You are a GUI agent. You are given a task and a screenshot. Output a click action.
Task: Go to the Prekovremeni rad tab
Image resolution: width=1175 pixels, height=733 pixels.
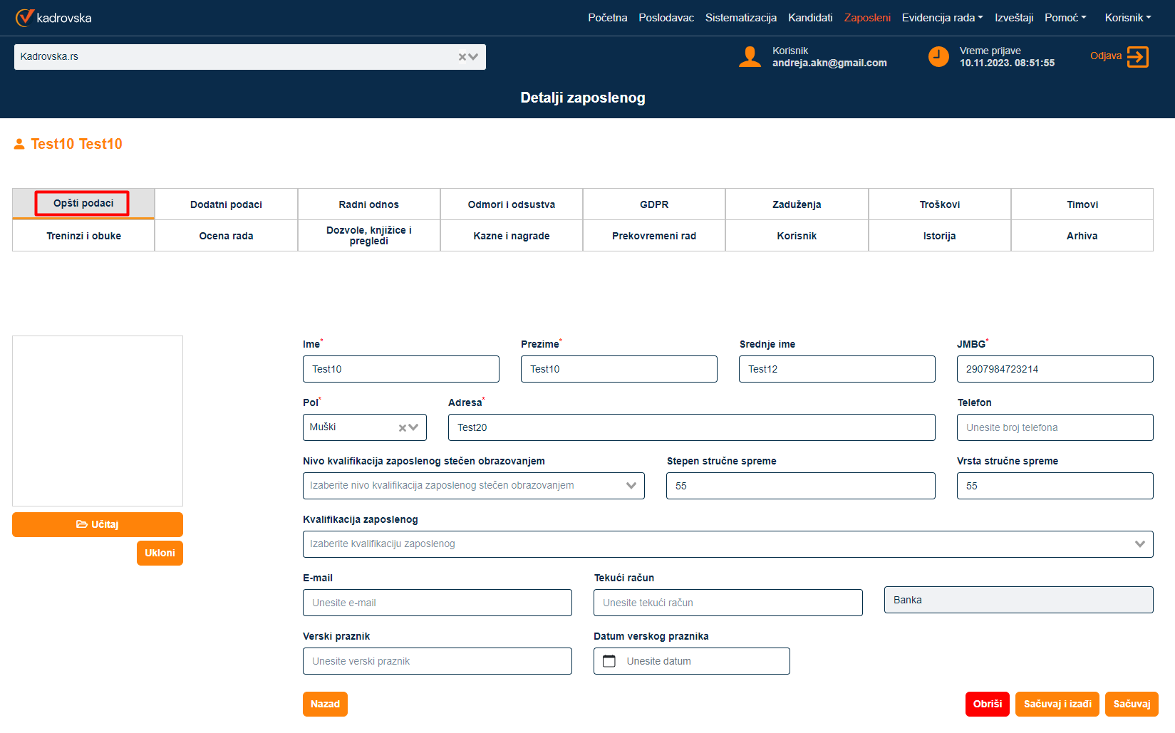(653, 236)
